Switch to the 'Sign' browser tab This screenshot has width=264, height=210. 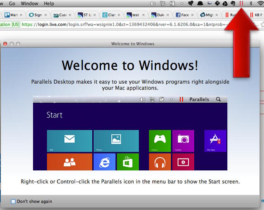click(x=38, y=15)
